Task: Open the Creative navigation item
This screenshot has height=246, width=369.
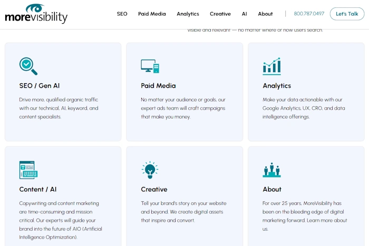Action: (x=220, y=14)
